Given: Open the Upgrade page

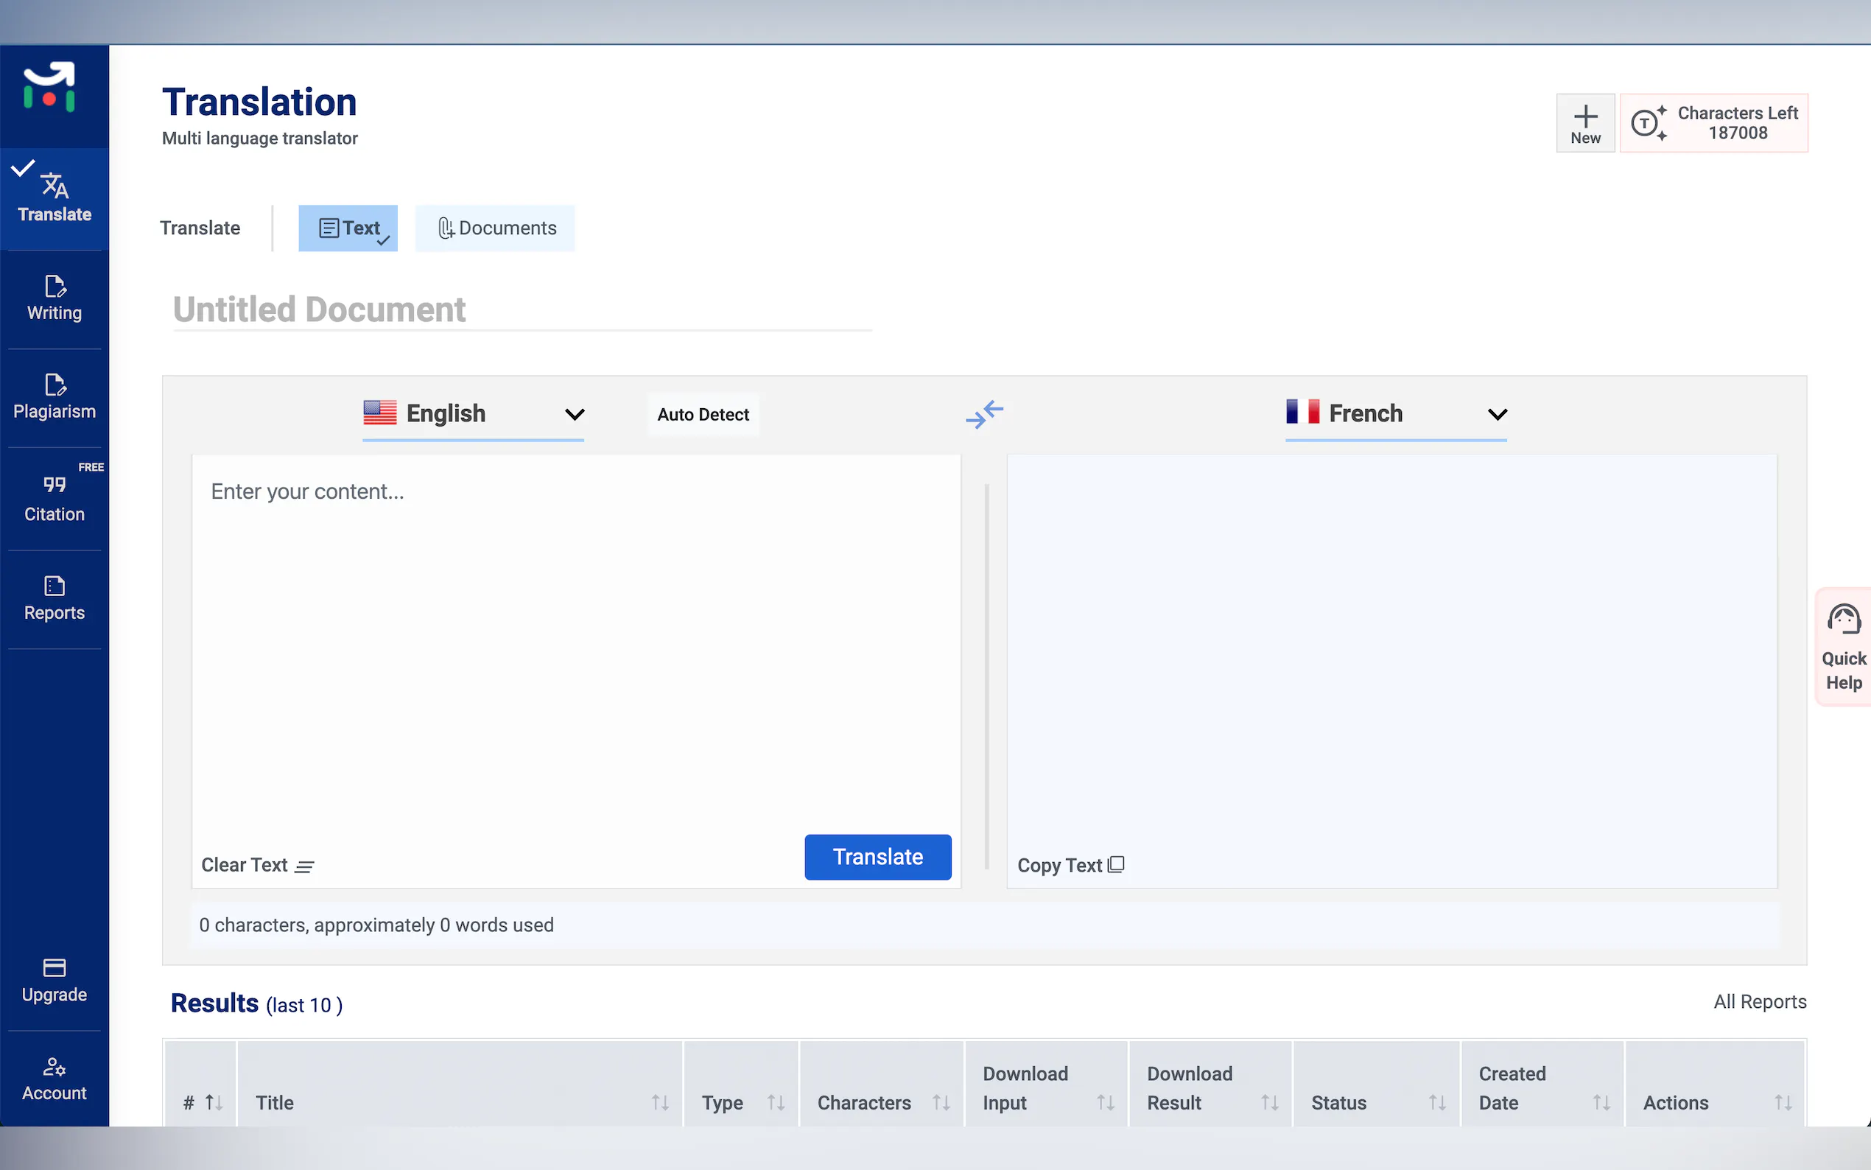Looking at the screenshot, I should point(55,981).
